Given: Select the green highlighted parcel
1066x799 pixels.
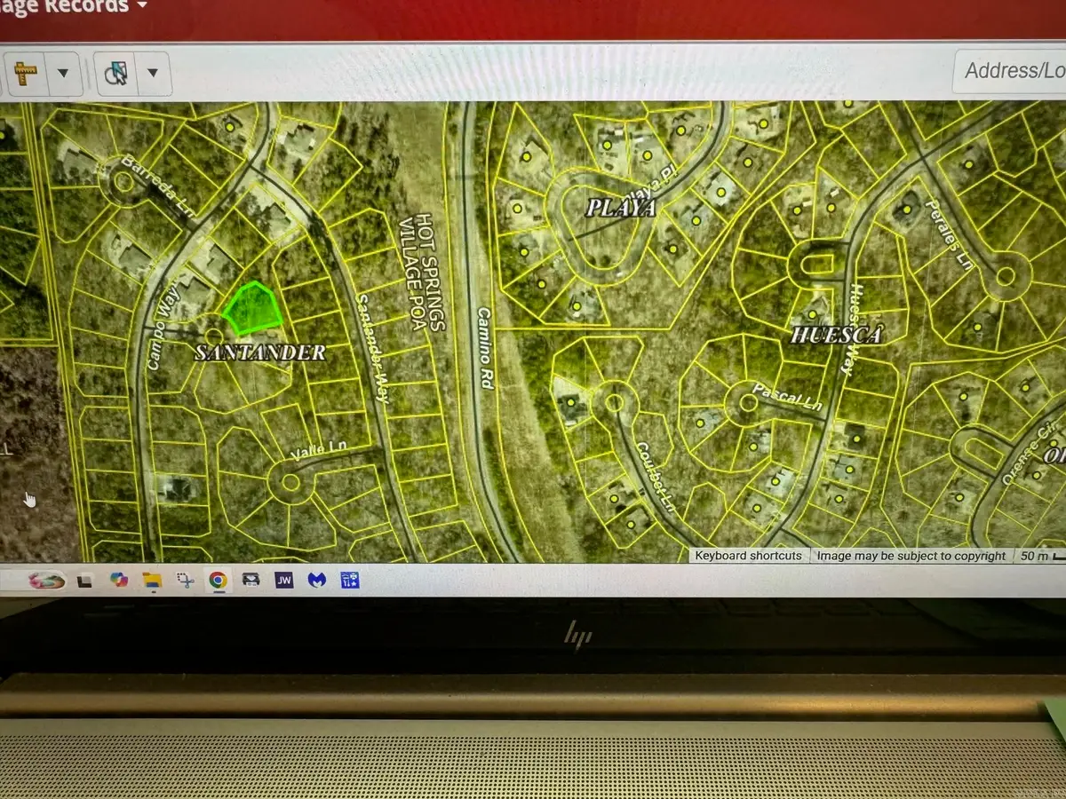Looking at the screenshot, I should click(x=252, y=307).
